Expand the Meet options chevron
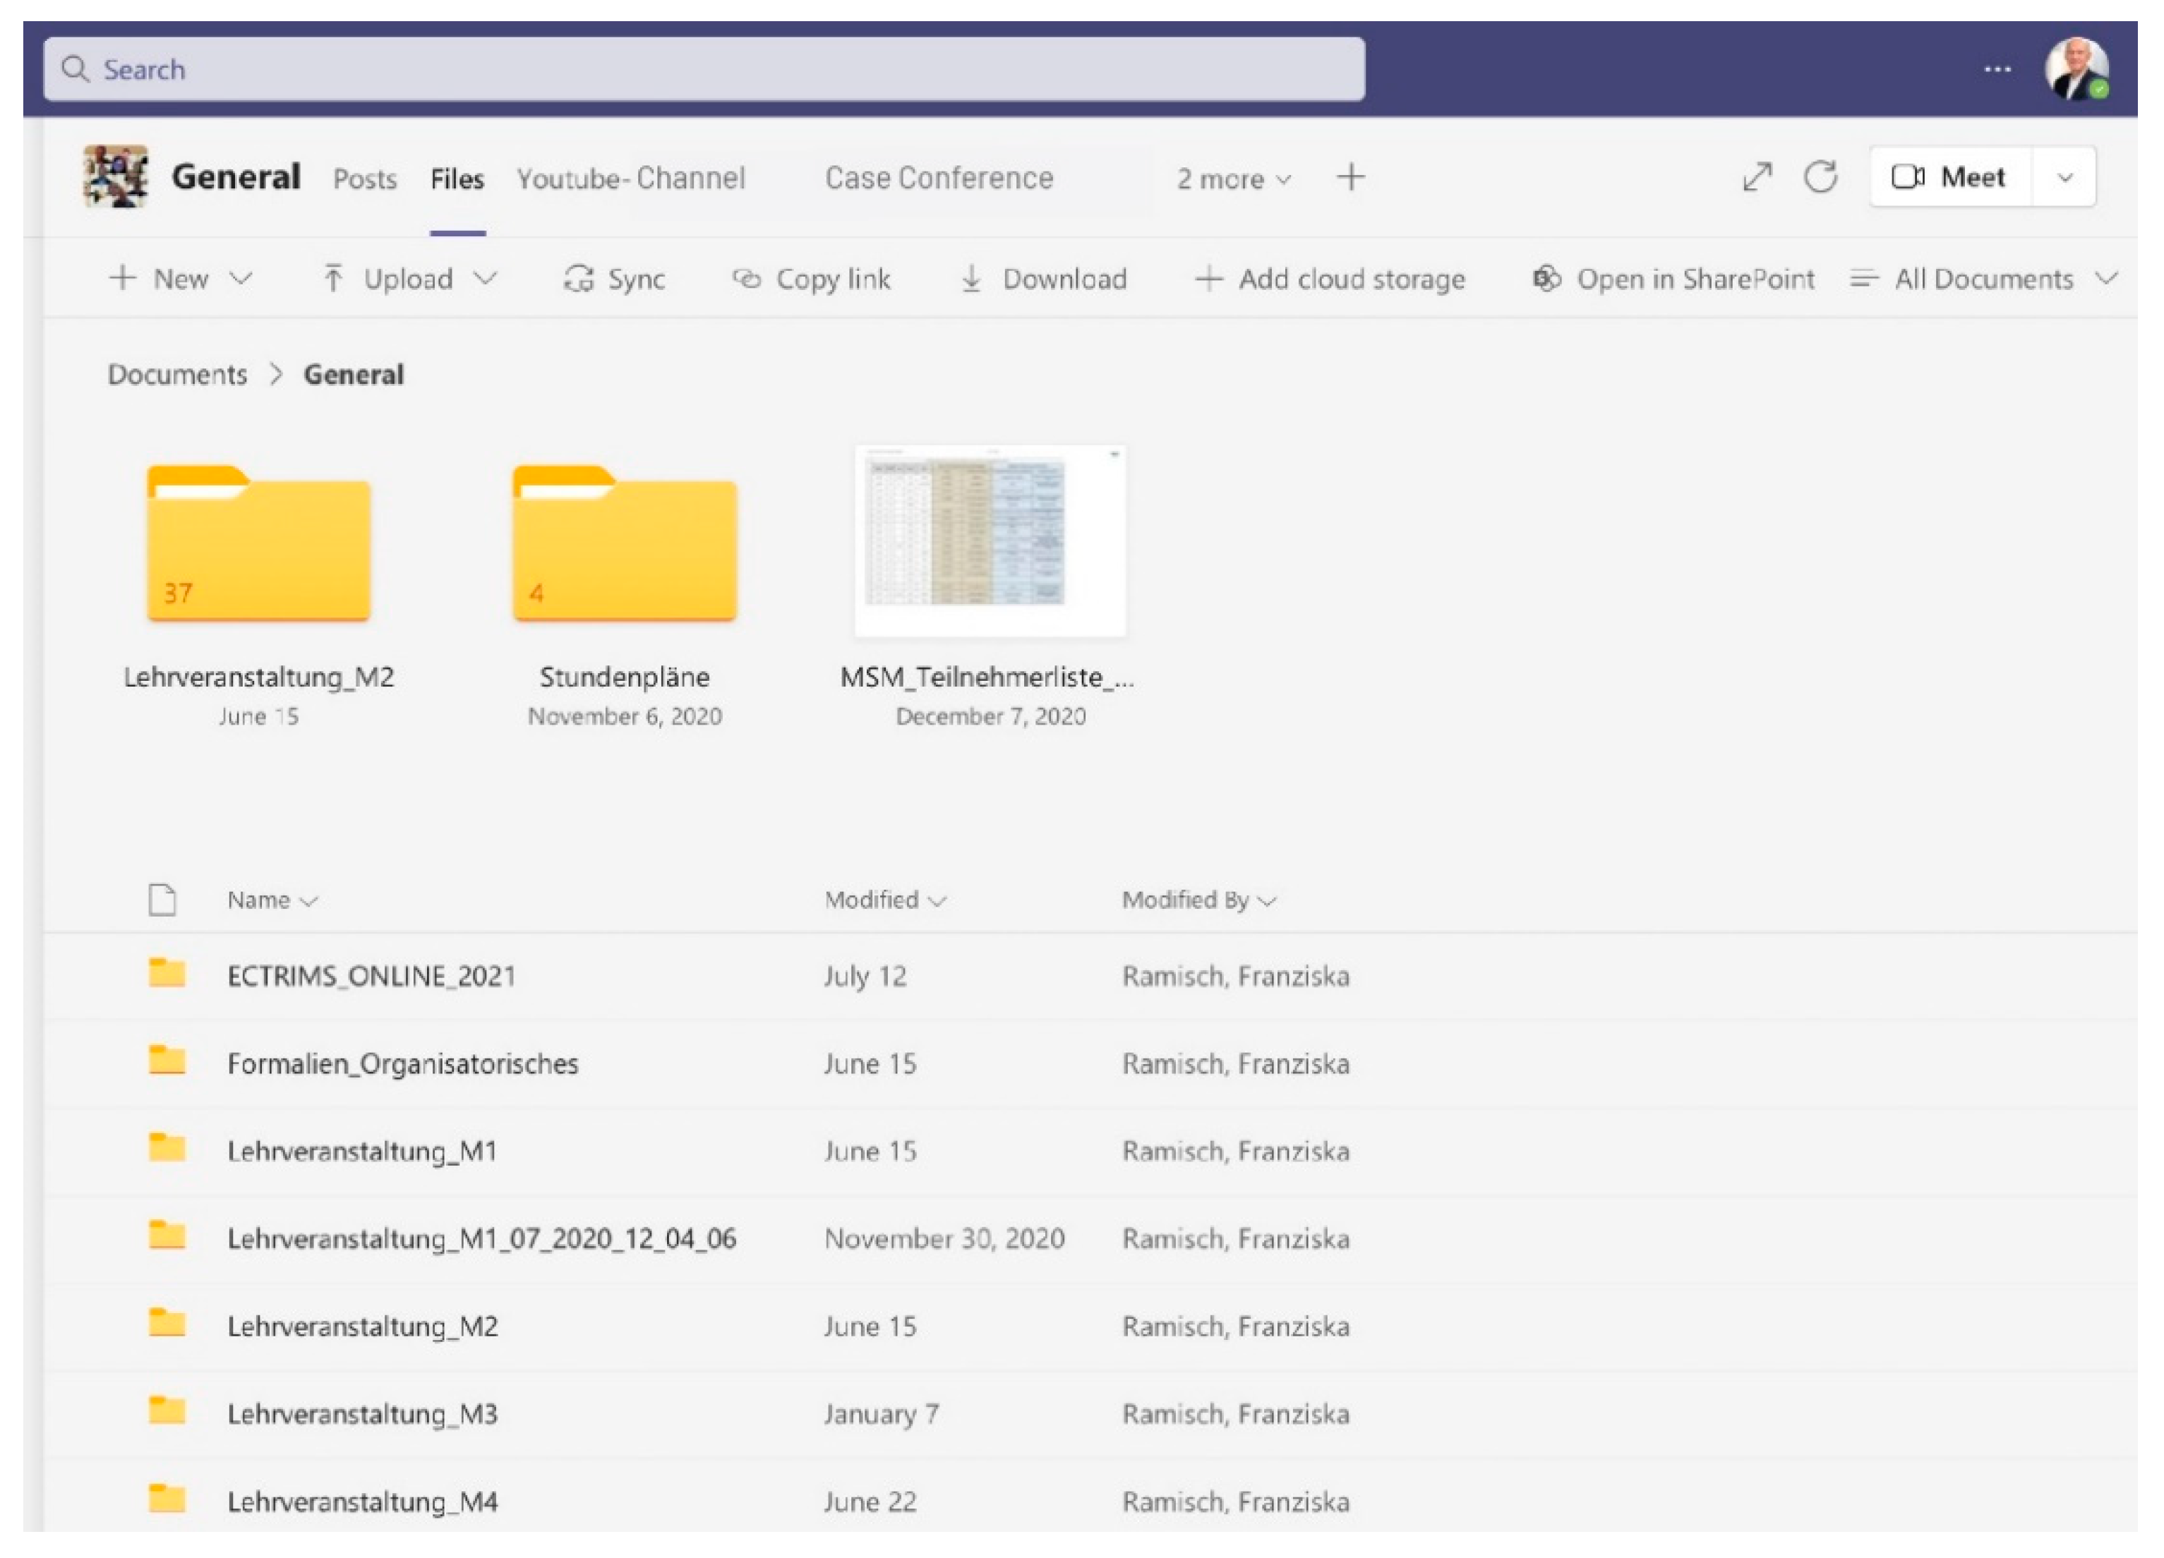Image resolution: width=2164 pixels, height=1558 pixels. click(2064, 177)
